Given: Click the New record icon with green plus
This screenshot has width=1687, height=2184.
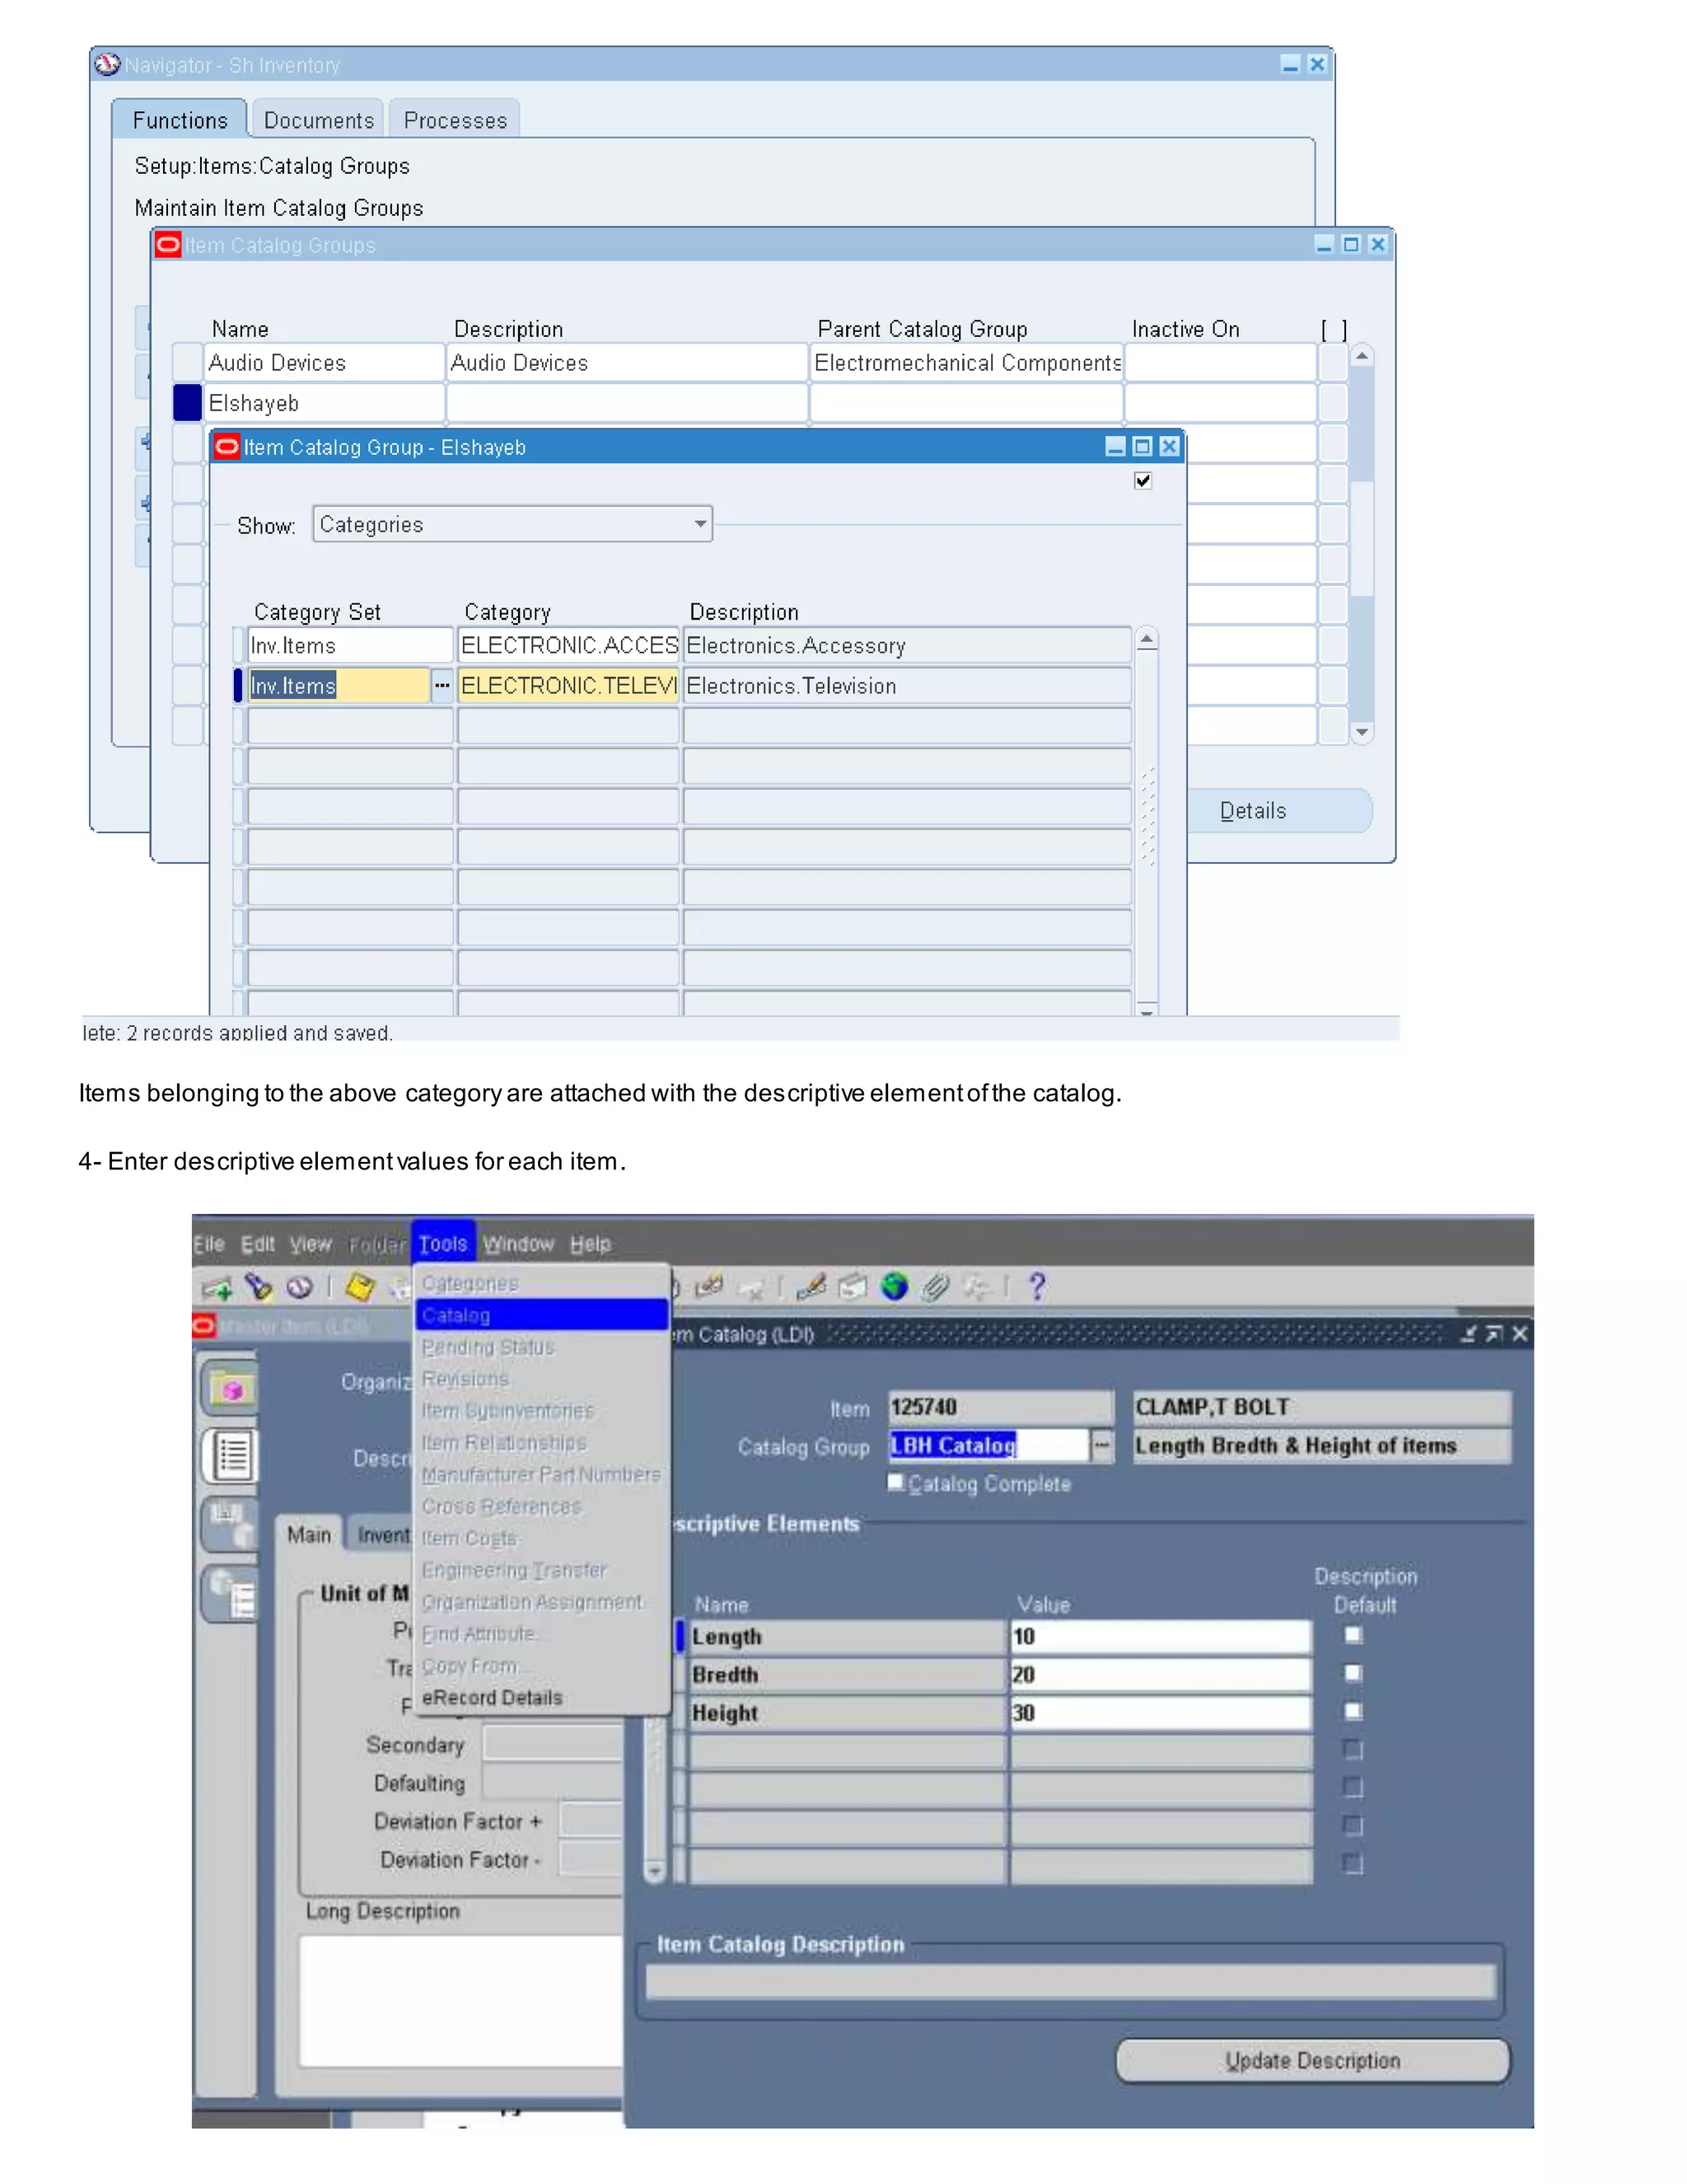Looking at the screenshot, I should (x=216, y=1287).
